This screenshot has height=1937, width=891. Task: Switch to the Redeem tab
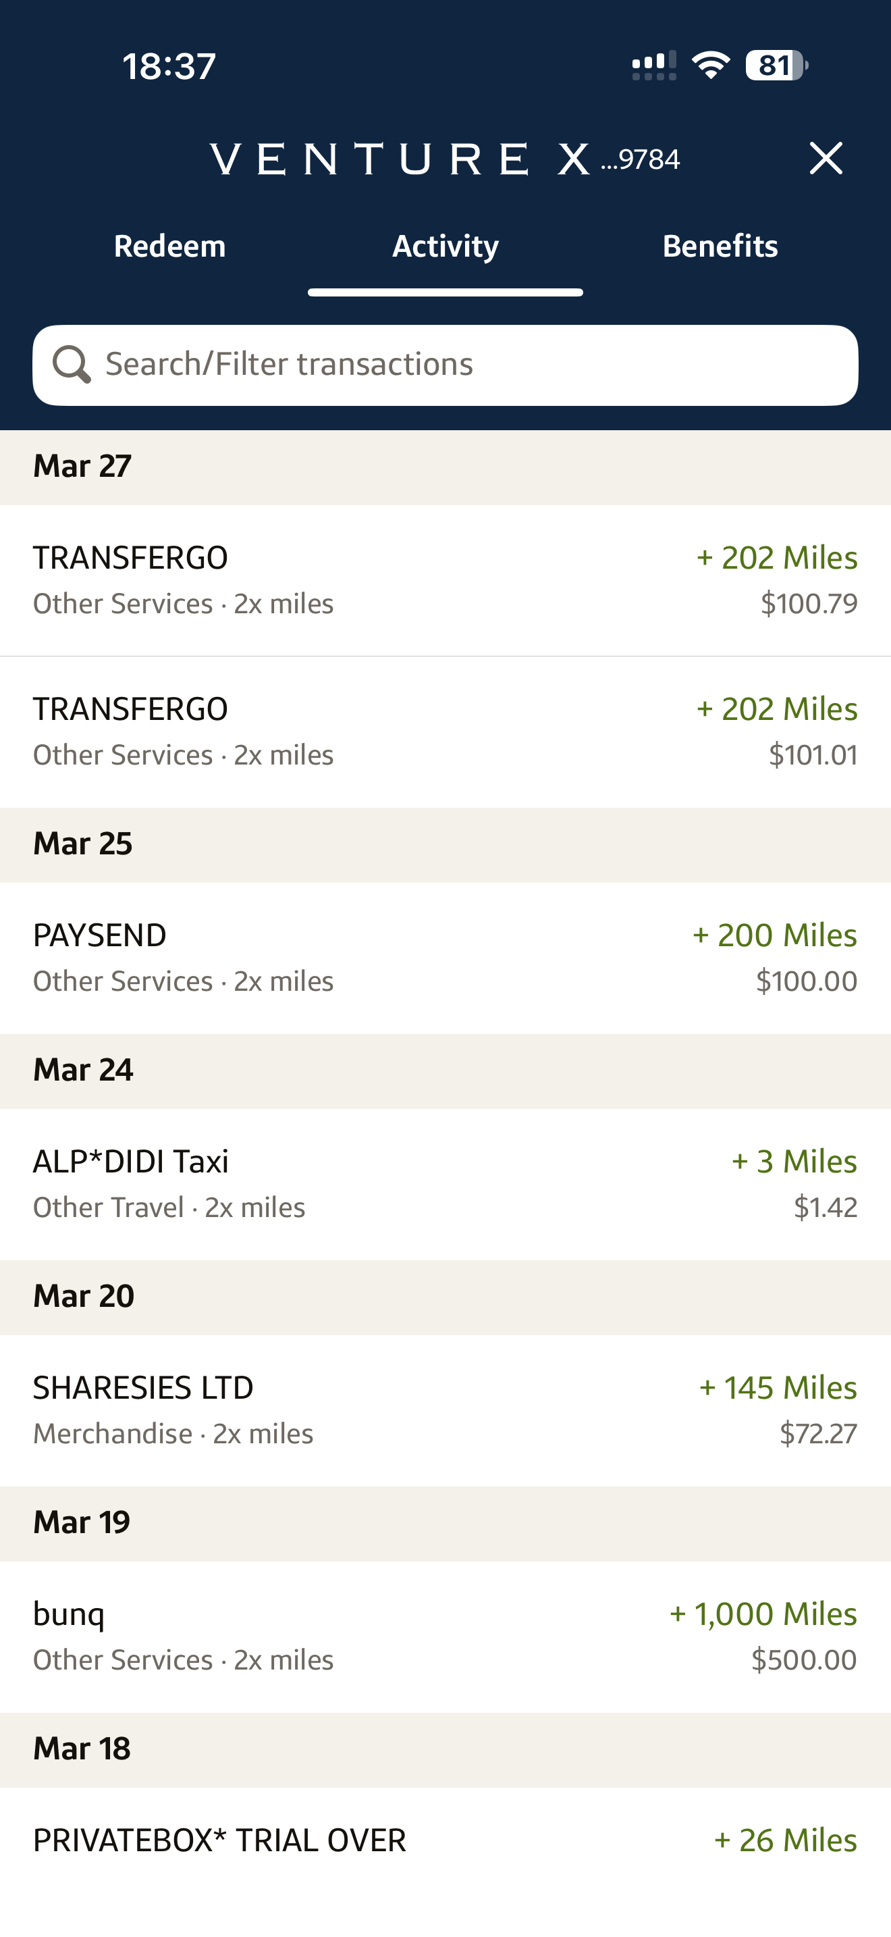coord(170,247)
